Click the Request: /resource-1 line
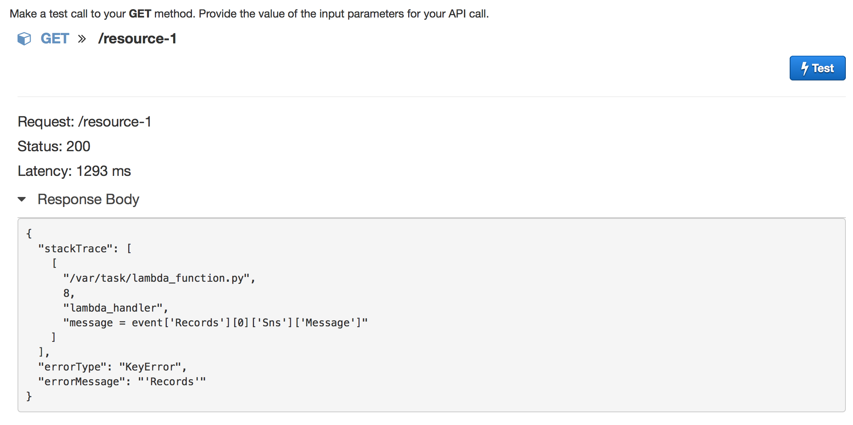The image size is (853, 425). tap(84, 122)
